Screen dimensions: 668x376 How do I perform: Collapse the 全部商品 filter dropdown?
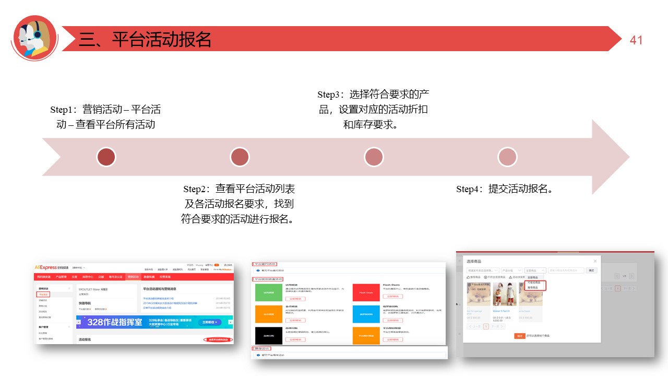535,271
